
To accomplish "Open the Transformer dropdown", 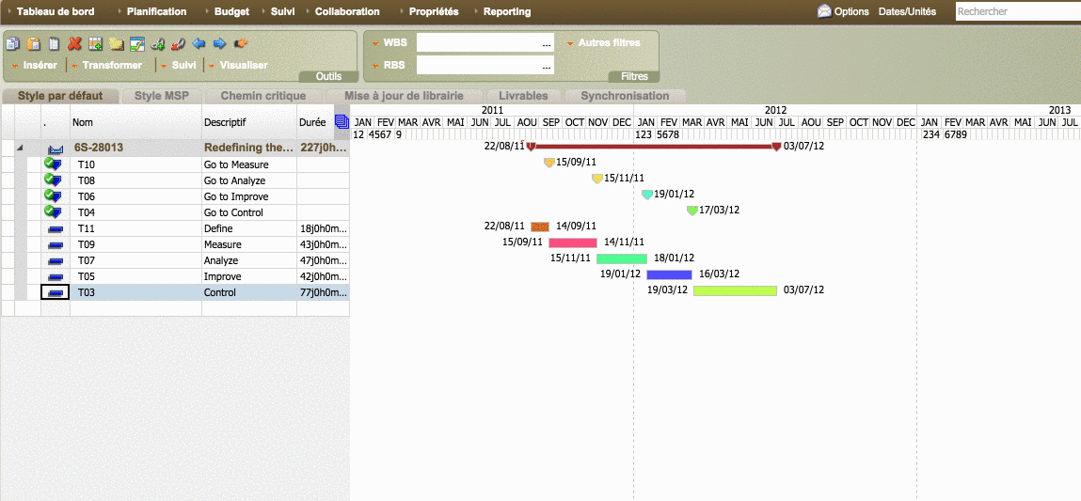I will (106, 65).
